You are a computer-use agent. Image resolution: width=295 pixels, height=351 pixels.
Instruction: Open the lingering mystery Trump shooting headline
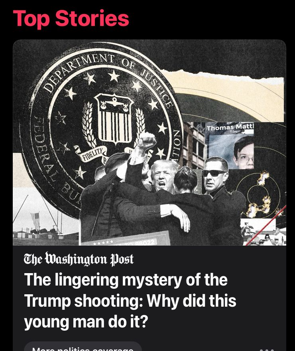click(130, 301)
